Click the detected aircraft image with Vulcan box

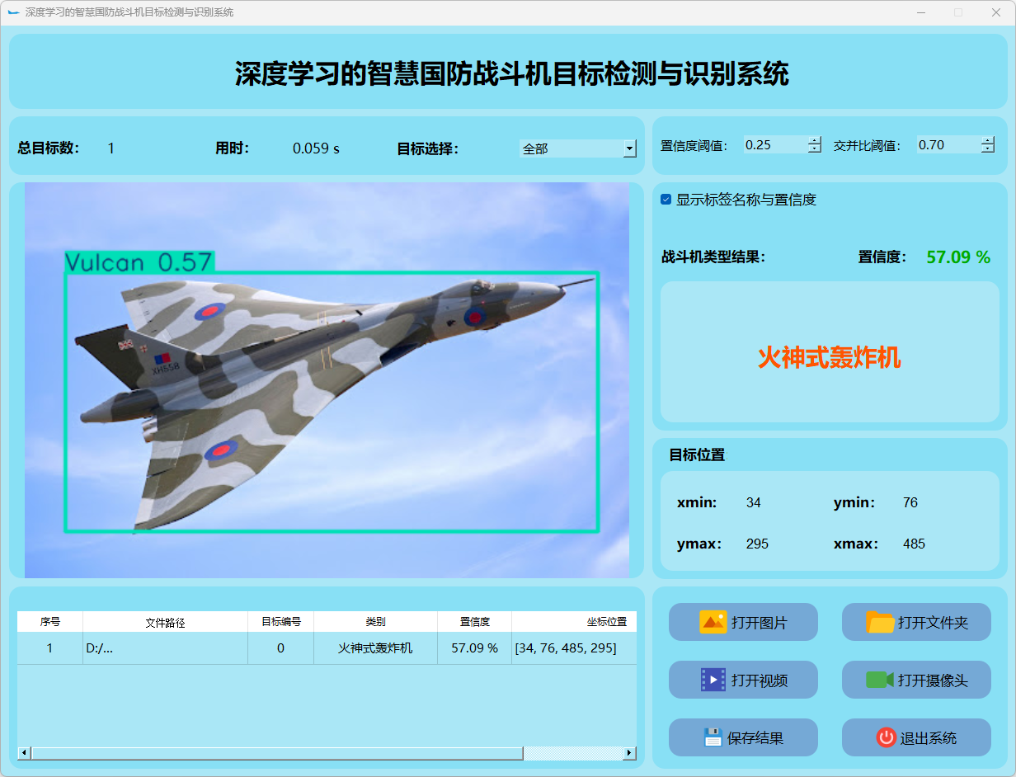click(x=327, y=380)
